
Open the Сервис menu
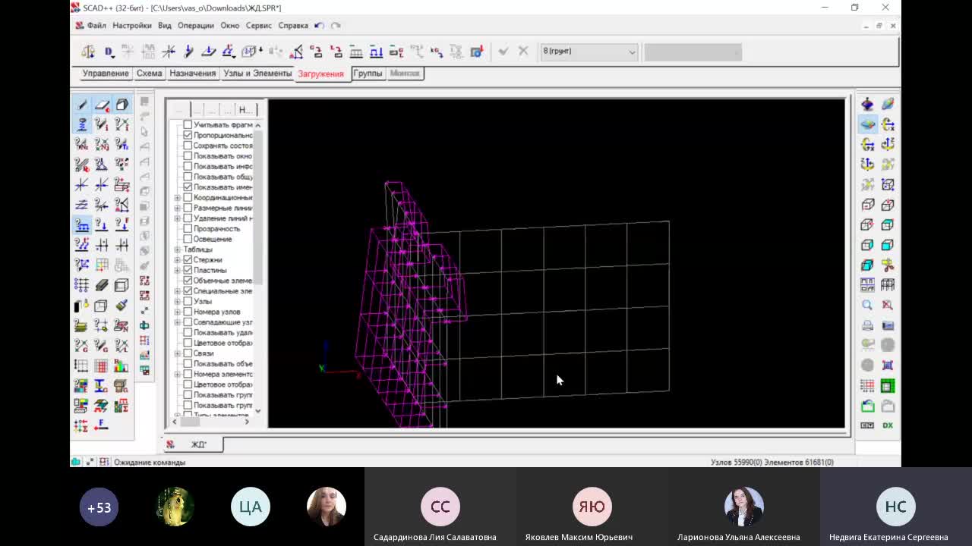coord(258,25)
